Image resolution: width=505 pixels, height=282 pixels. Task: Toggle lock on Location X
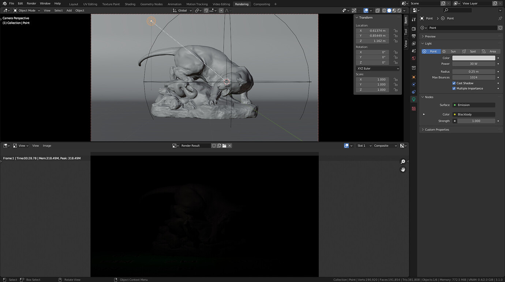click(x=396, y=31)
